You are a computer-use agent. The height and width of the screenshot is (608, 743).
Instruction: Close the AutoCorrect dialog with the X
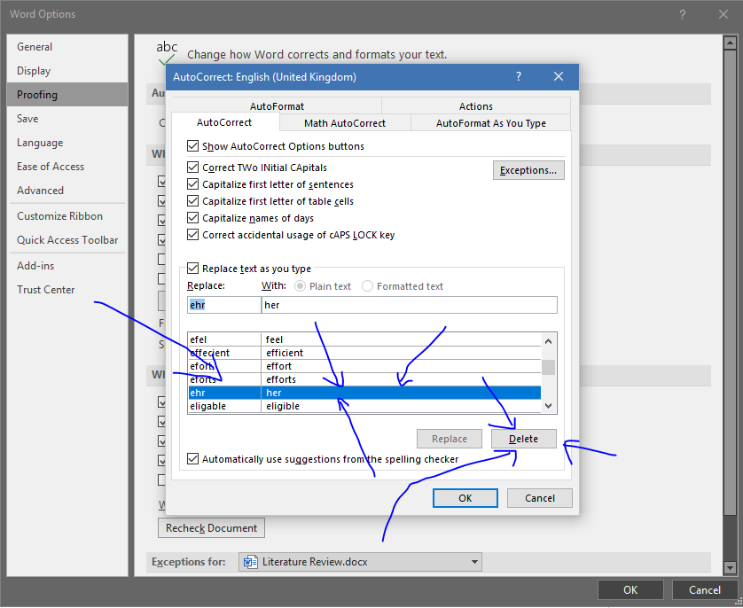559,77
